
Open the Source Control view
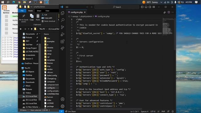click(62, 27)
